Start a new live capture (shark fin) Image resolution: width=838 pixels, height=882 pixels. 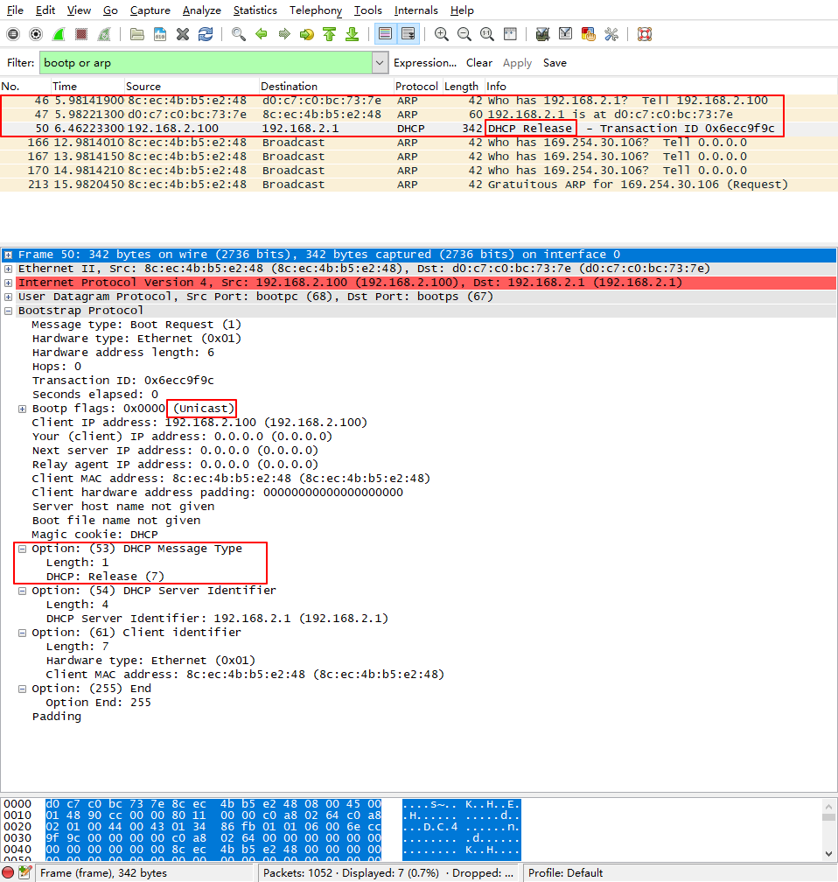(x=59, y=34)
